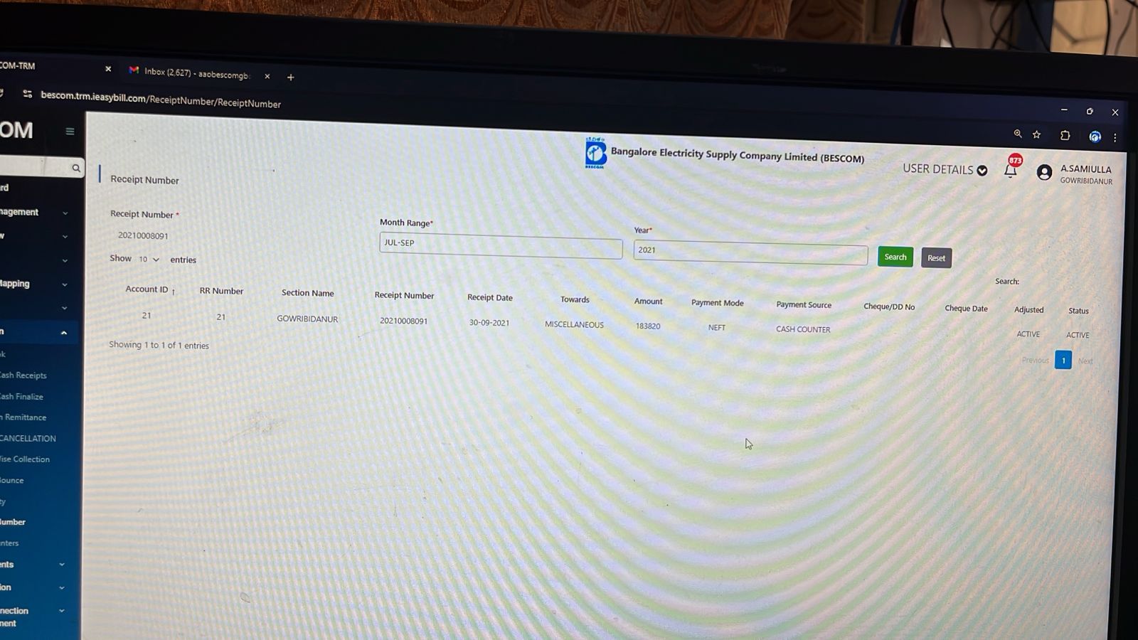Open Remittance in sidebar

point(25,417)
